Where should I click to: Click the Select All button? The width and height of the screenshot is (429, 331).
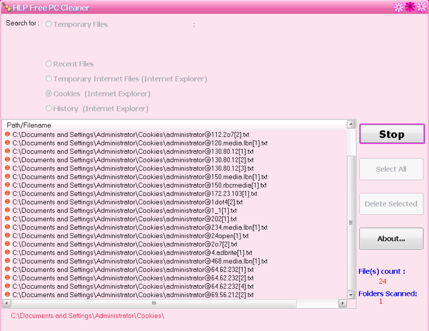click(391, 169)
